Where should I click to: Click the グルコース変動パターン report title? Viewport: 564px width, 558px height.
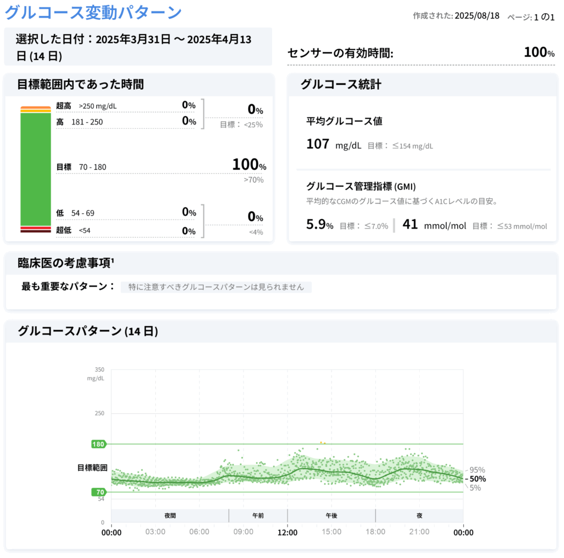[93, 12]
